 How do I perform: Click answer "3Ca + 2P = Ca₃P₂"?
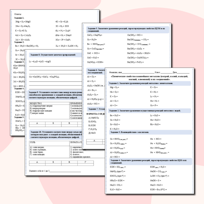point(63,40)
